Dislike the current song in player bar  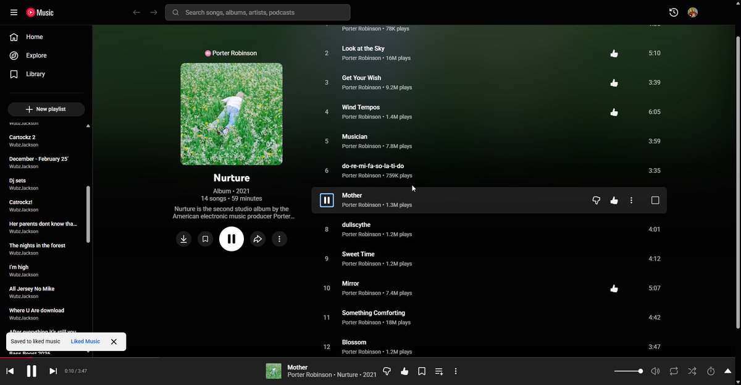387,371
